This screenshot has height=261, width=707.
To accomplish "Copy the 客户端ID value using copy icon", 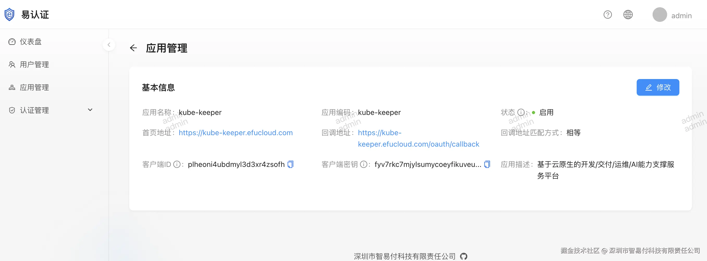I will (x=290, y=164).
